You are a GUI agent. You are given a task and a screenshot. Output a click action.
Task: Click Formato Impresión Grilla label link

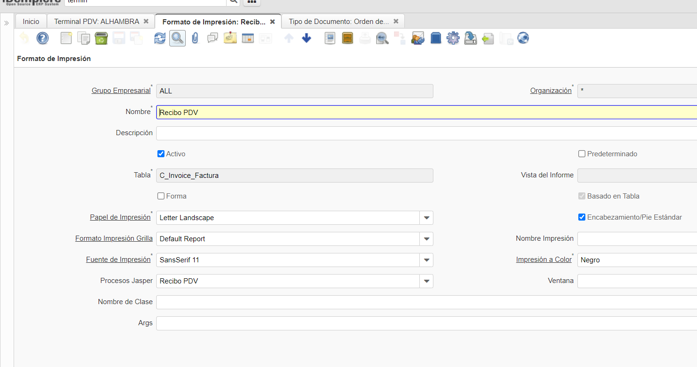click(114, 238)
